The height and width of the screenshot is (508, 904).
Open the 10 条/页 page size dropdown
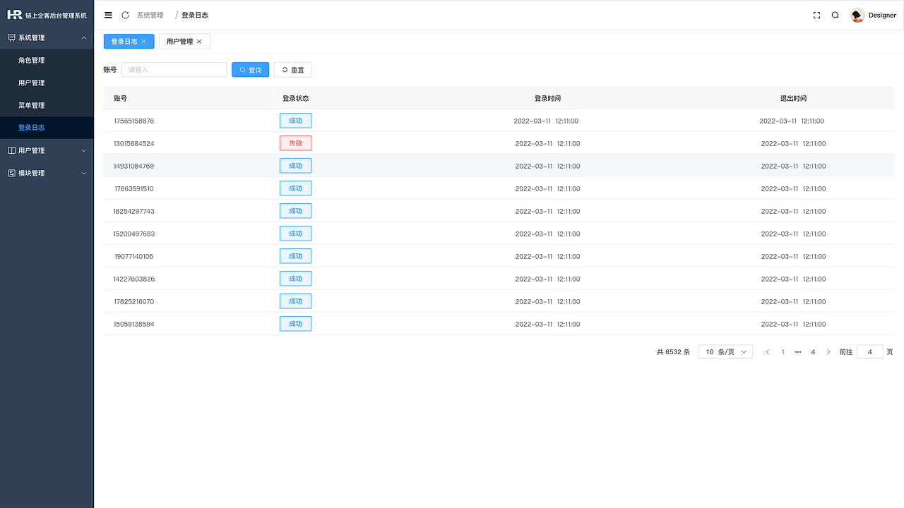pos(725,352)
